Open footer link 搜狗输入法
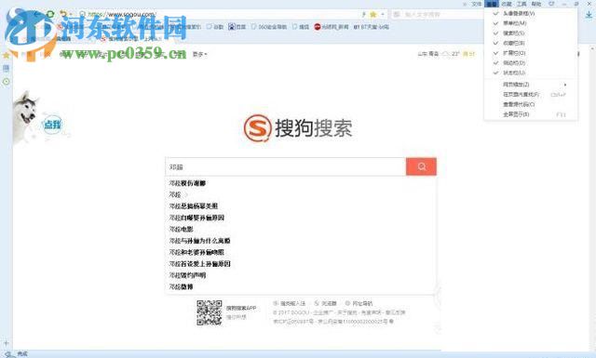The height and width of the screenshot is (358, 596). (x=290, y=303)
